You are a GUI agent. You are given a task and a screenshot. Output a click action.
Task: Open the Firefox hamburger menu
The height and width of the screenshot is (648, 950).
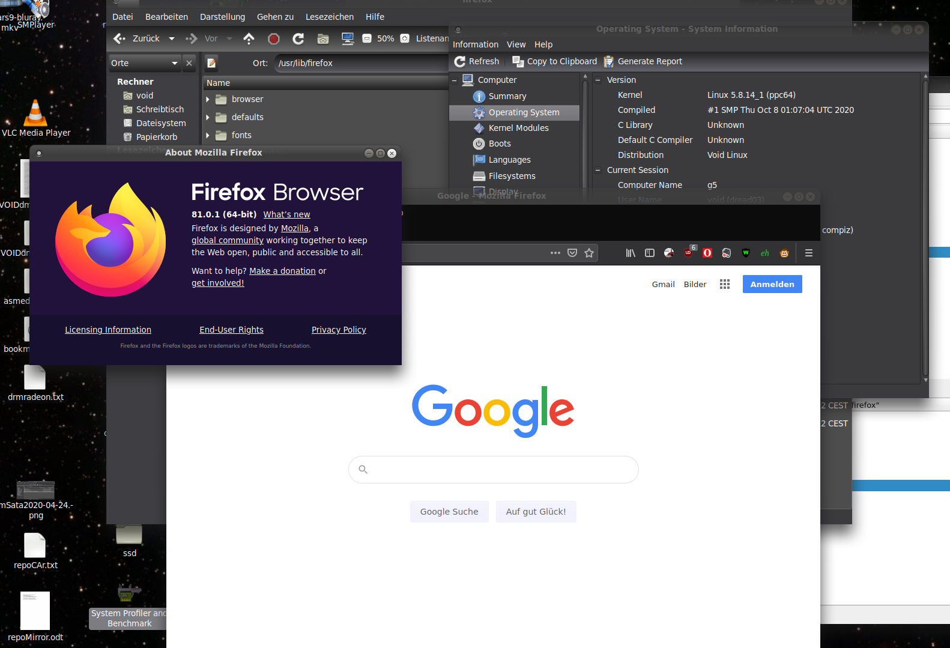(x=809, y=253)
